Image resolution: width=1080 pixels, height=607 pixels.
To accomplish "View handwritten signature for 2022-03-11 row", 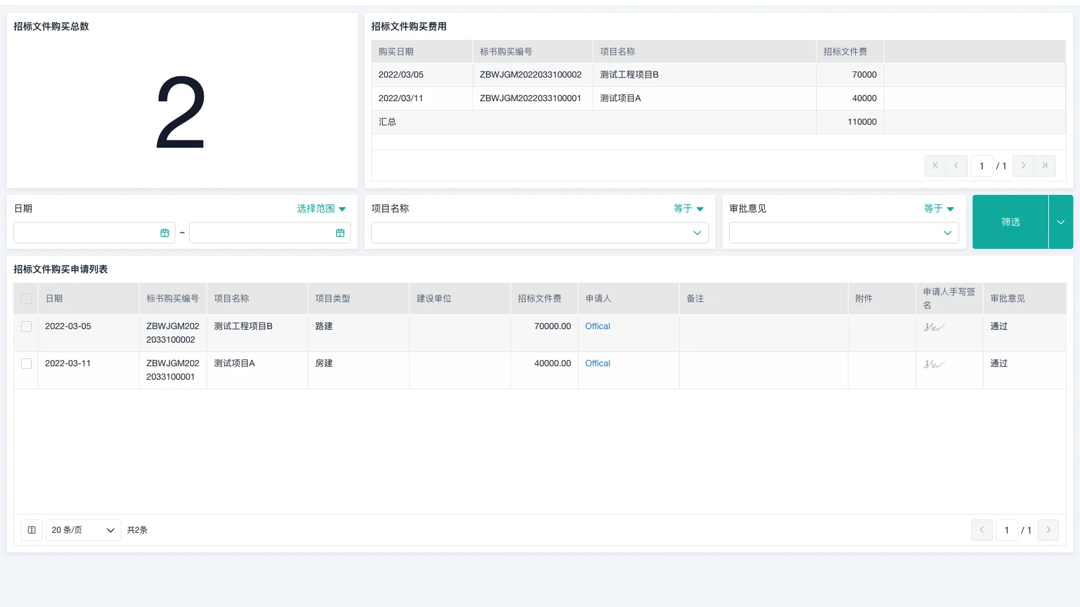I will [934, 364].
